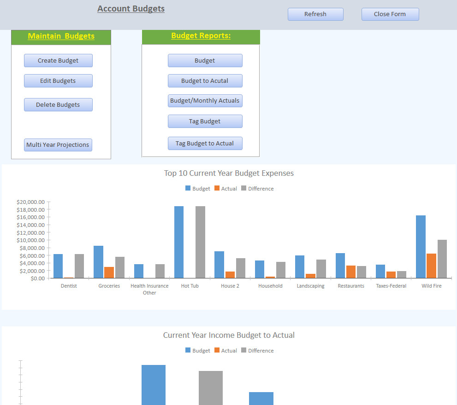Click the Hot Tub gray difference bar
This screenshot has height=405, width=457.
(x=200, y=242)
